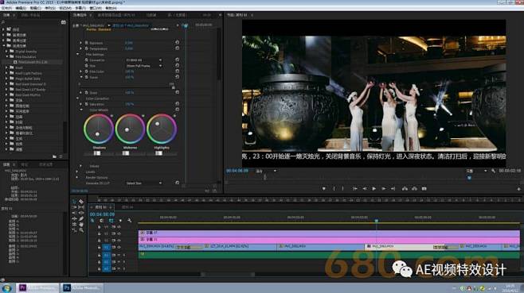Collapse the Film Settings section
Image resolution: width=524 pixels, height=293 pixels.
[x=78, y=54]
